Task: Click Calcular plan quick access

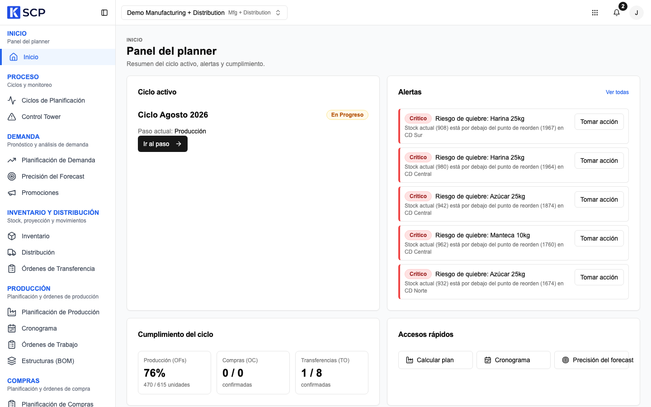Action: click(435, 360)
